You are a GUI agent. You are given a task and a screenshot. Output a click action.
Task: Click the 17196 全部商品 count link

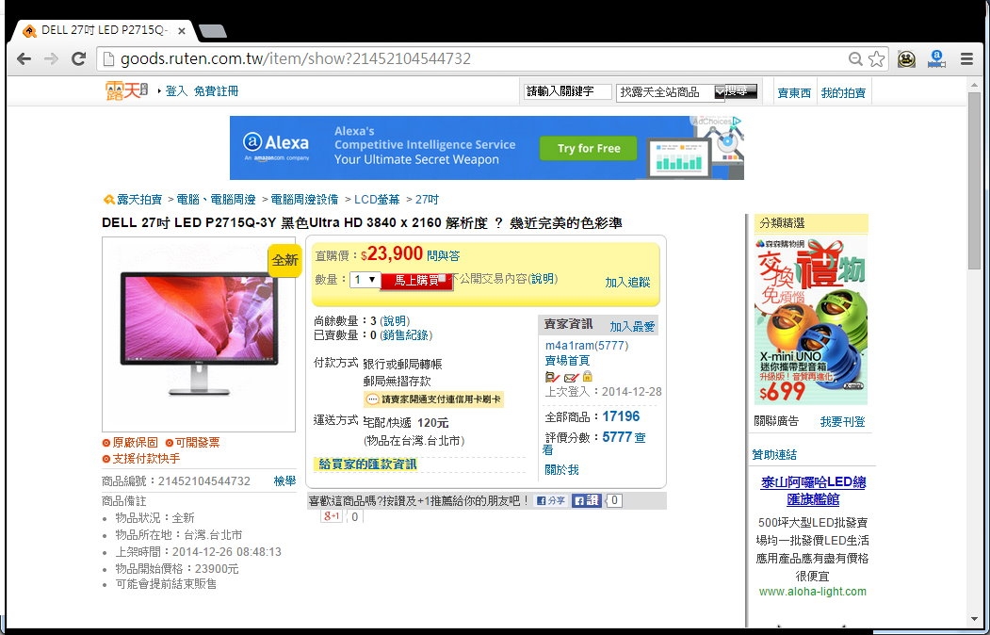(x=621, y=416)
